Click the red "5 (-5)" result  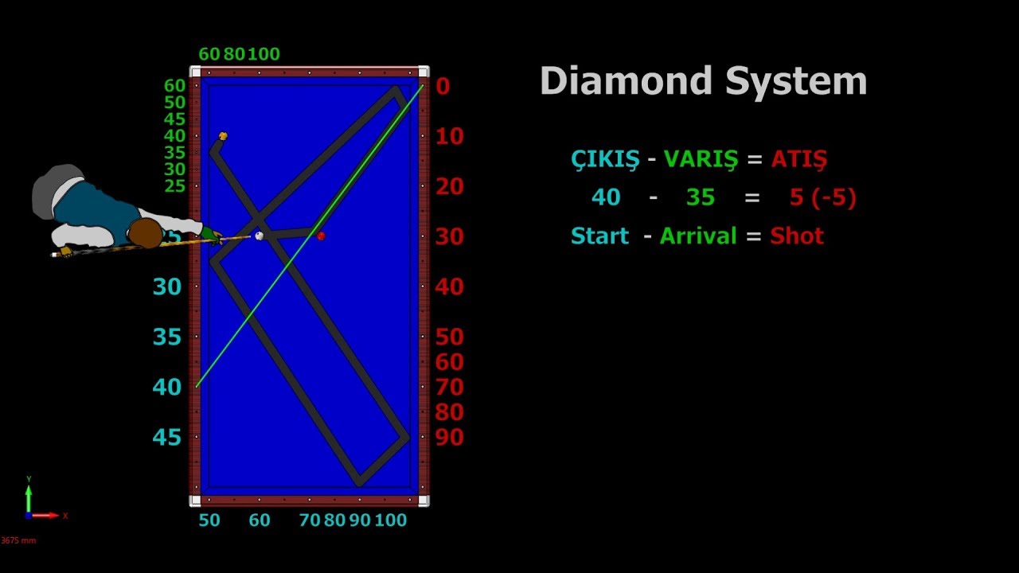coord(822,197)
